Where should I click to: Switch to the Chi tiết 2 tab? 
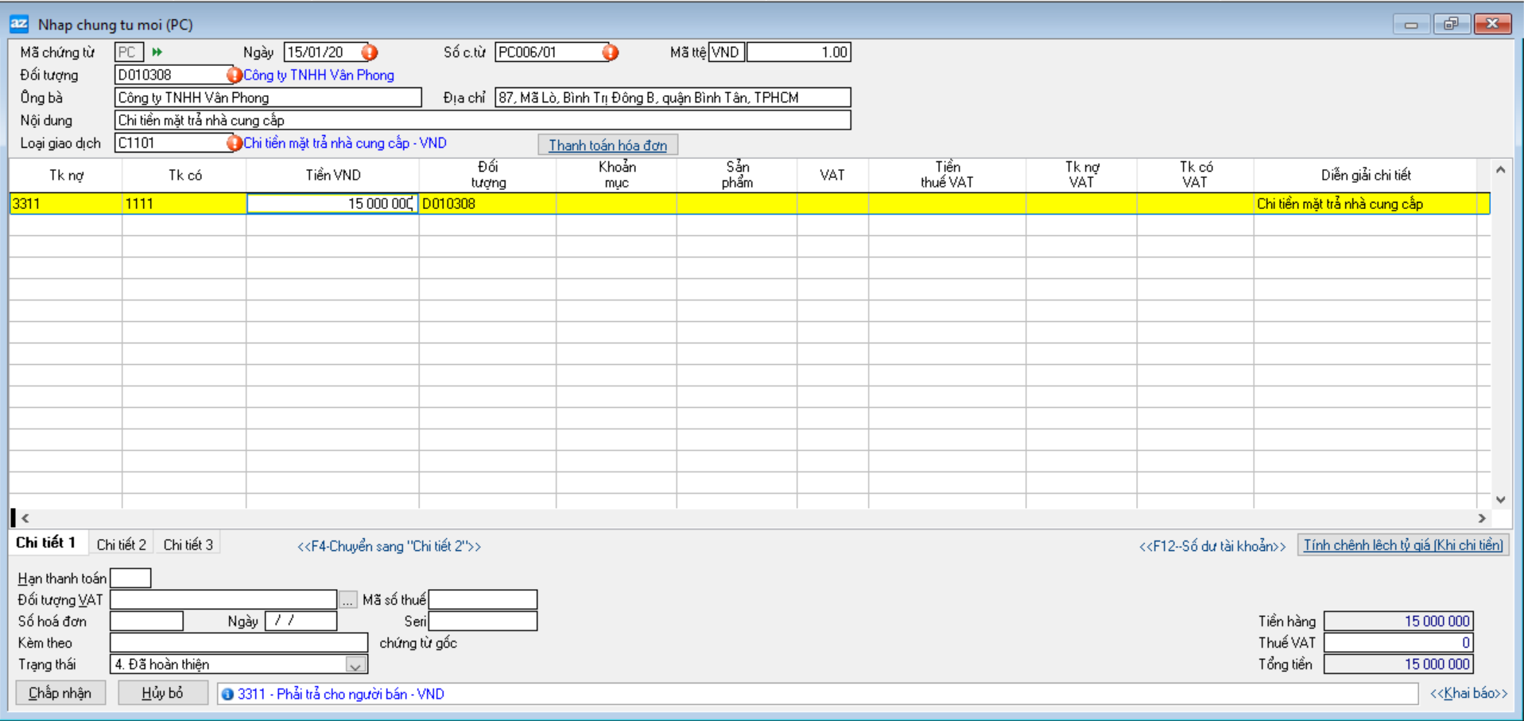[122, 545]
